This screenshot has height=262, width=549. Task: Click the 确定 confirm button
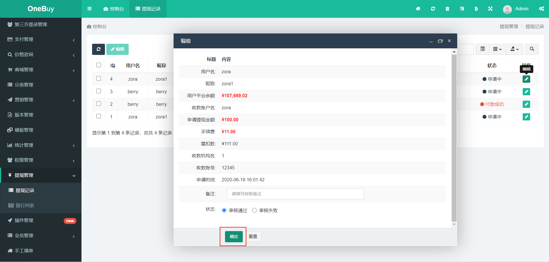(234, 237)
